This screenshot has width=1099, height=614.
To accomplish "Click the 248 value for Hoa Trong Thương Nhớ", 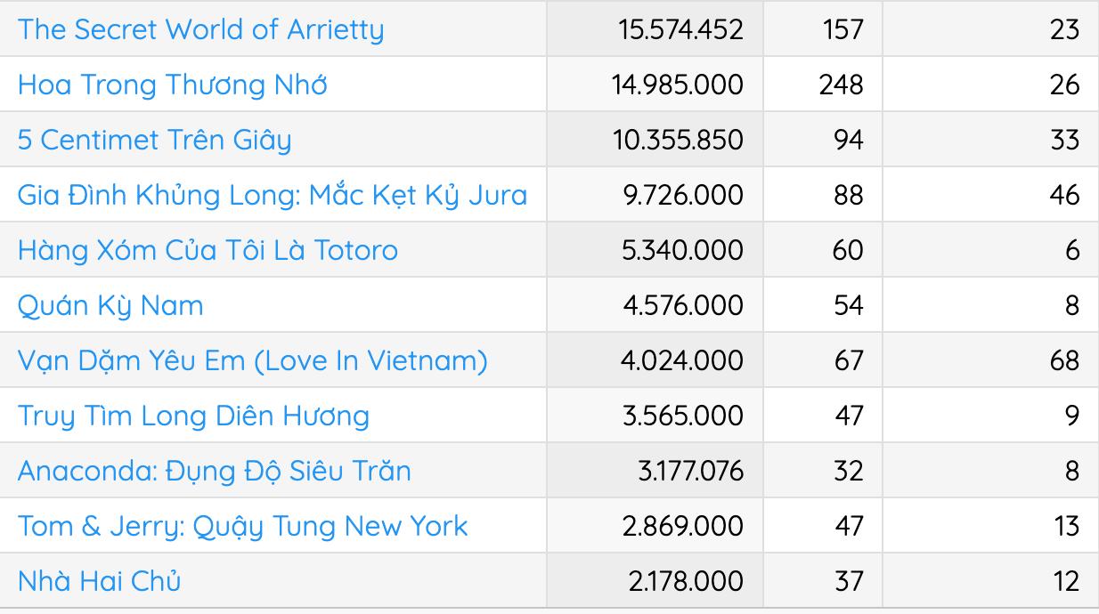I will click(x=841, y=85).
